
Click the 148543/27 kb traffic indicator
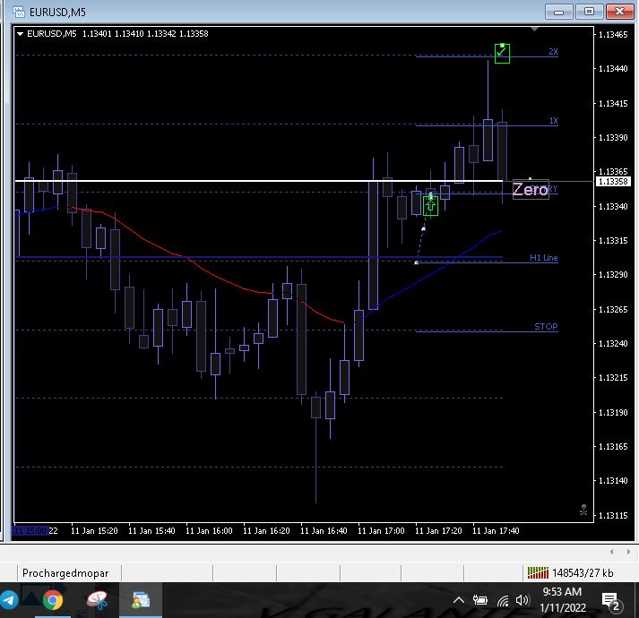pos(583,573)
